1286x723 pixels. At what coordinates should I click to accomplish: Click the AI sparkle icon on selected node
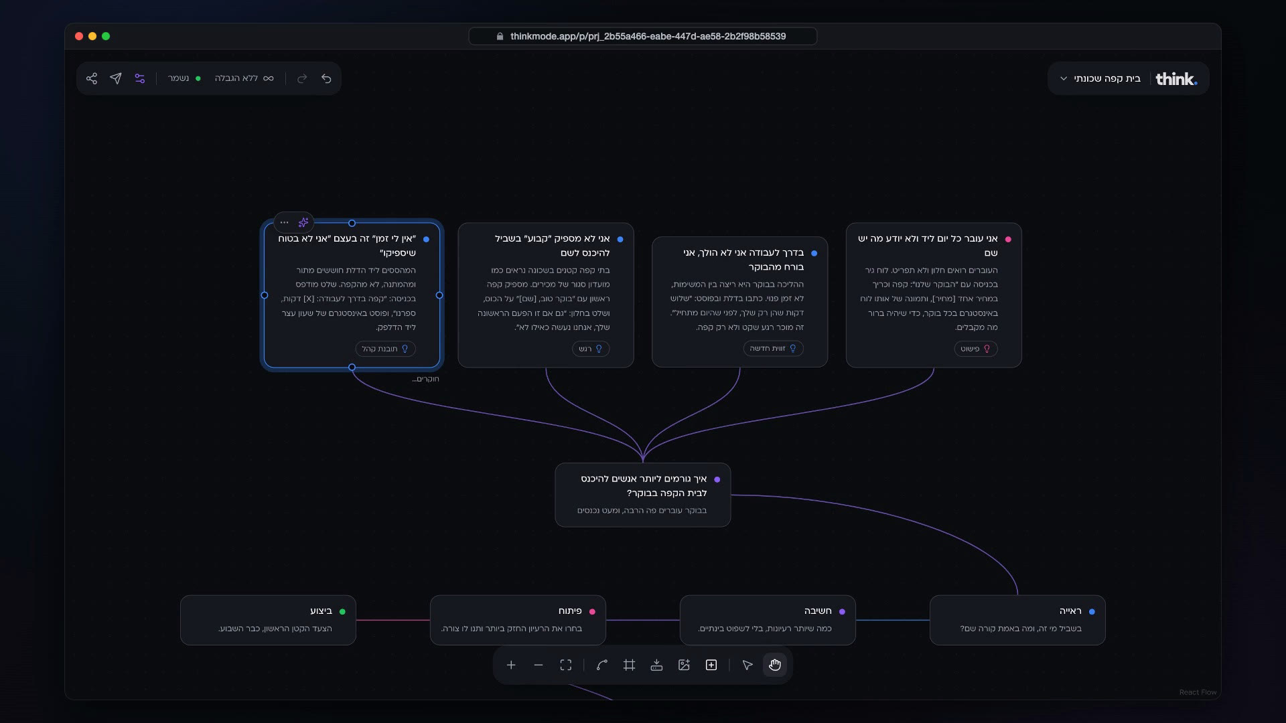pyautogui.click(x=303, y=222)
